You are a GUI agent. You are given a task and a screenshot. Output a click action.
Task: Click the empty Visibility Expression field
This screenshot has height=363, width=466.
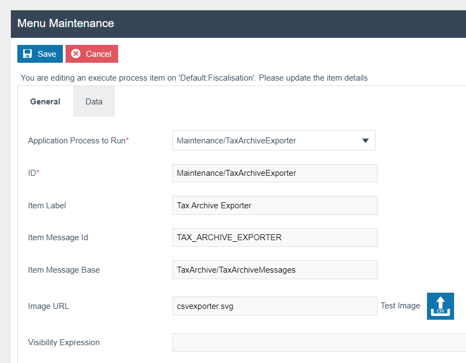click(319, 342)
